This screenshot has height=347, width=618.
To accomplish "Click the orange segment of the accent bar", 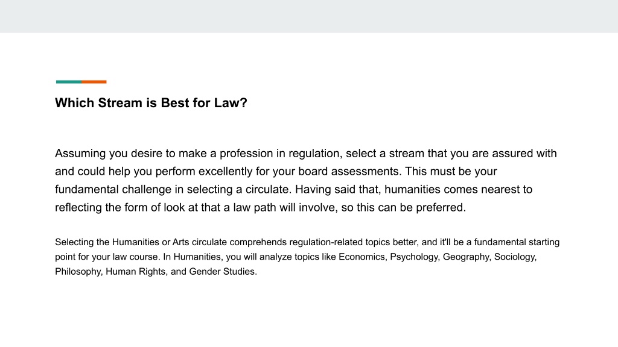I will [x=94, y=82].
